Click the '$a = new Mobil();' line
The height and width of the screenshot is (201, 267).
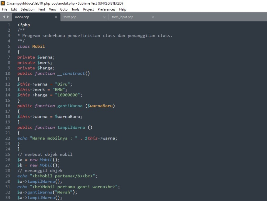(39, 160)
